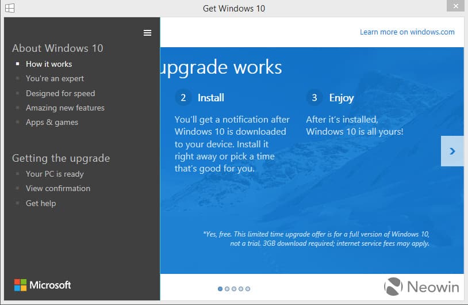Advance slides with the right chevron arrow
Screen dimensions: 468x305
click(452, 151)
